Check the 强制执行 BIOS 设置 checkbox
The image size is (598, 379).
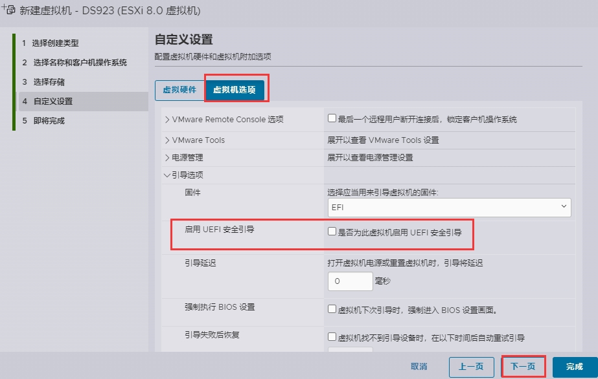point(332,309)
